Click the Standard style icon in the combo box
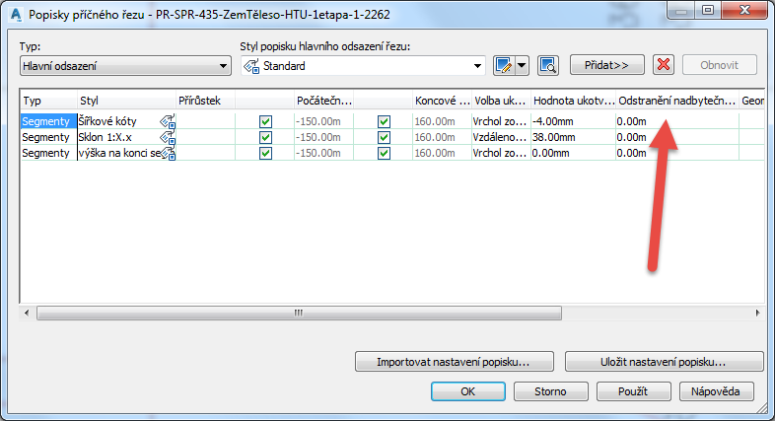This screenshot has width=775, height=421. [x=252, y=66]
